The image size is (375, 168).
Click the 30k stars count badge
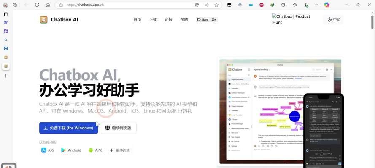pos(214,20)
